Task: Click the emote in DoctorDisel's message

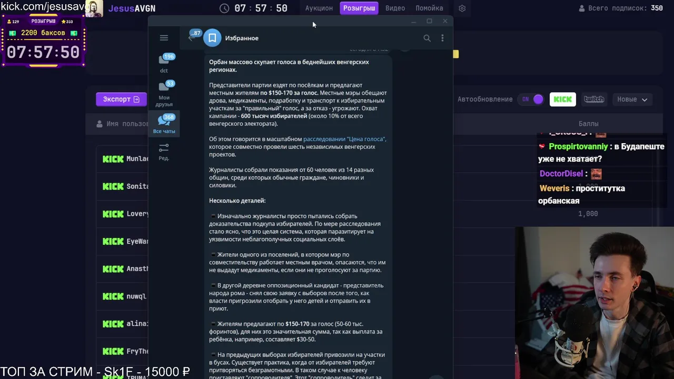Action: pos(596,174)
